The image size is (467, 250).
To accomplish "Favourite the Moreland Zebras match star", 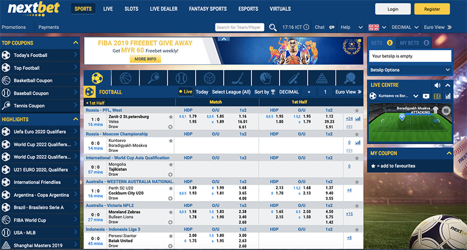I will click(x=170, y=212).
